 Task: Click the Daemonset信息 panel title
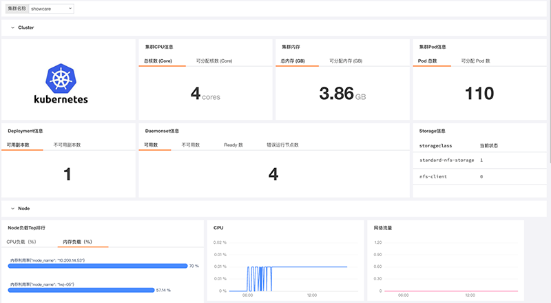(162, 131)
